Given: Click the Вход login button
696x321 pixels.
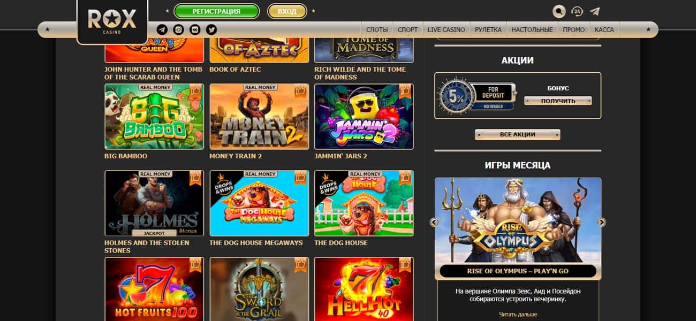Looking at the screenshot, I should click(287, 11).
